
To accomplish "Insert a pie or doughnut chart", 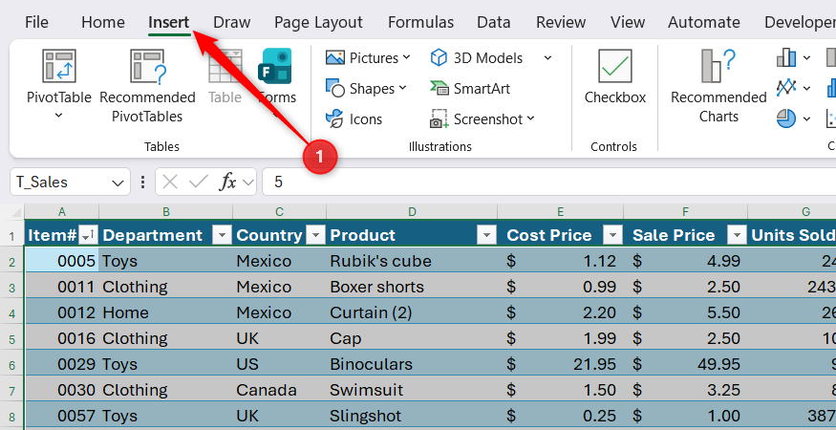I will (786, 119).
